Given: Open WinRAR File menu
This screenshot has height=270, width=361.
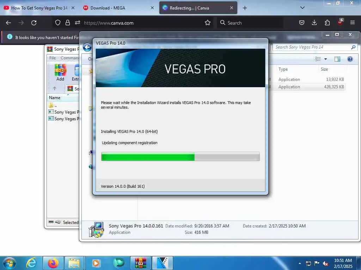Looking at the screenshot, I should (x=53, y=58).
